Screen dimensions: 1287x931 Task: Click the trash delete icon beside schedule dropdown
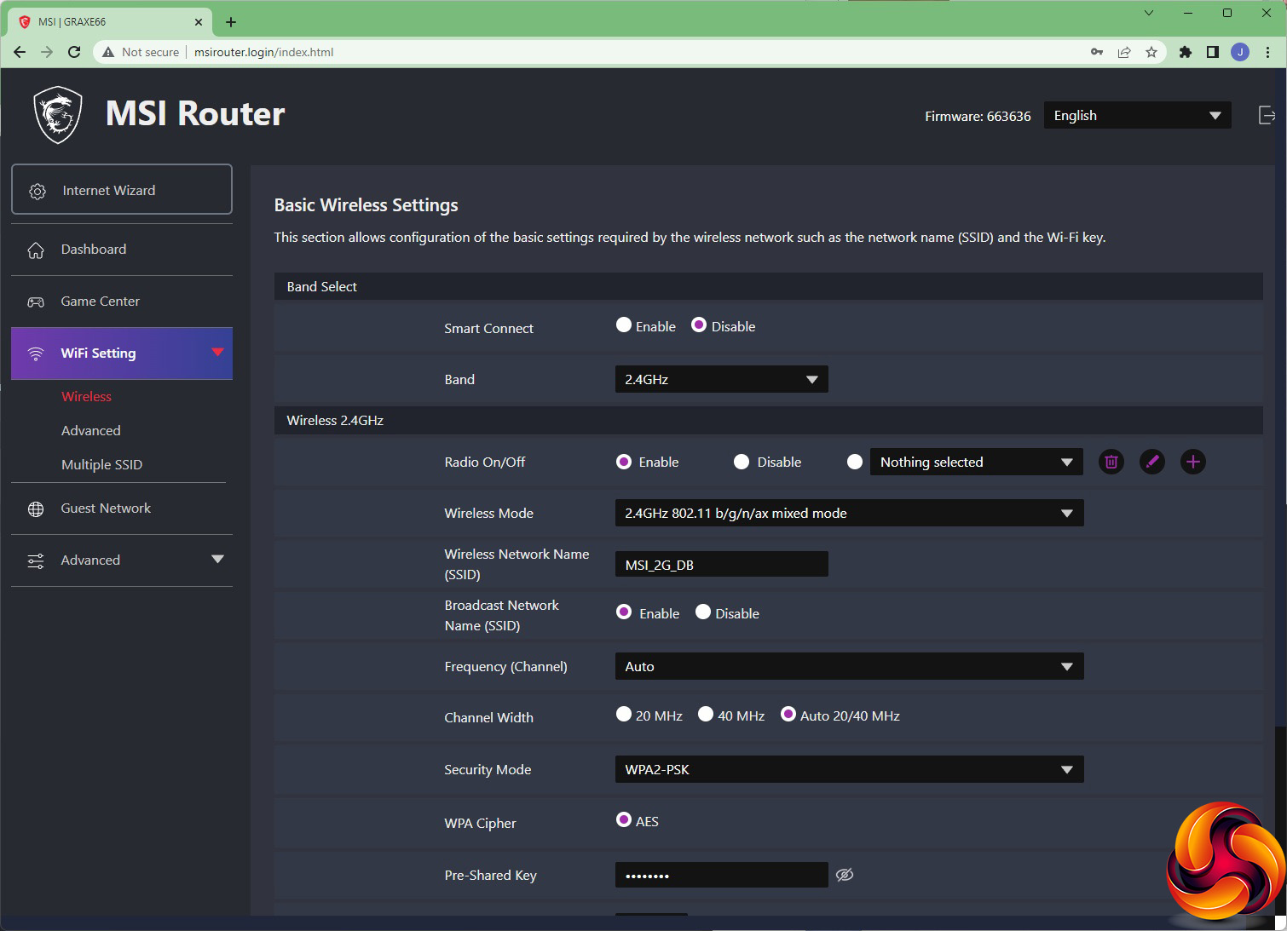(x=1111, y=462)
